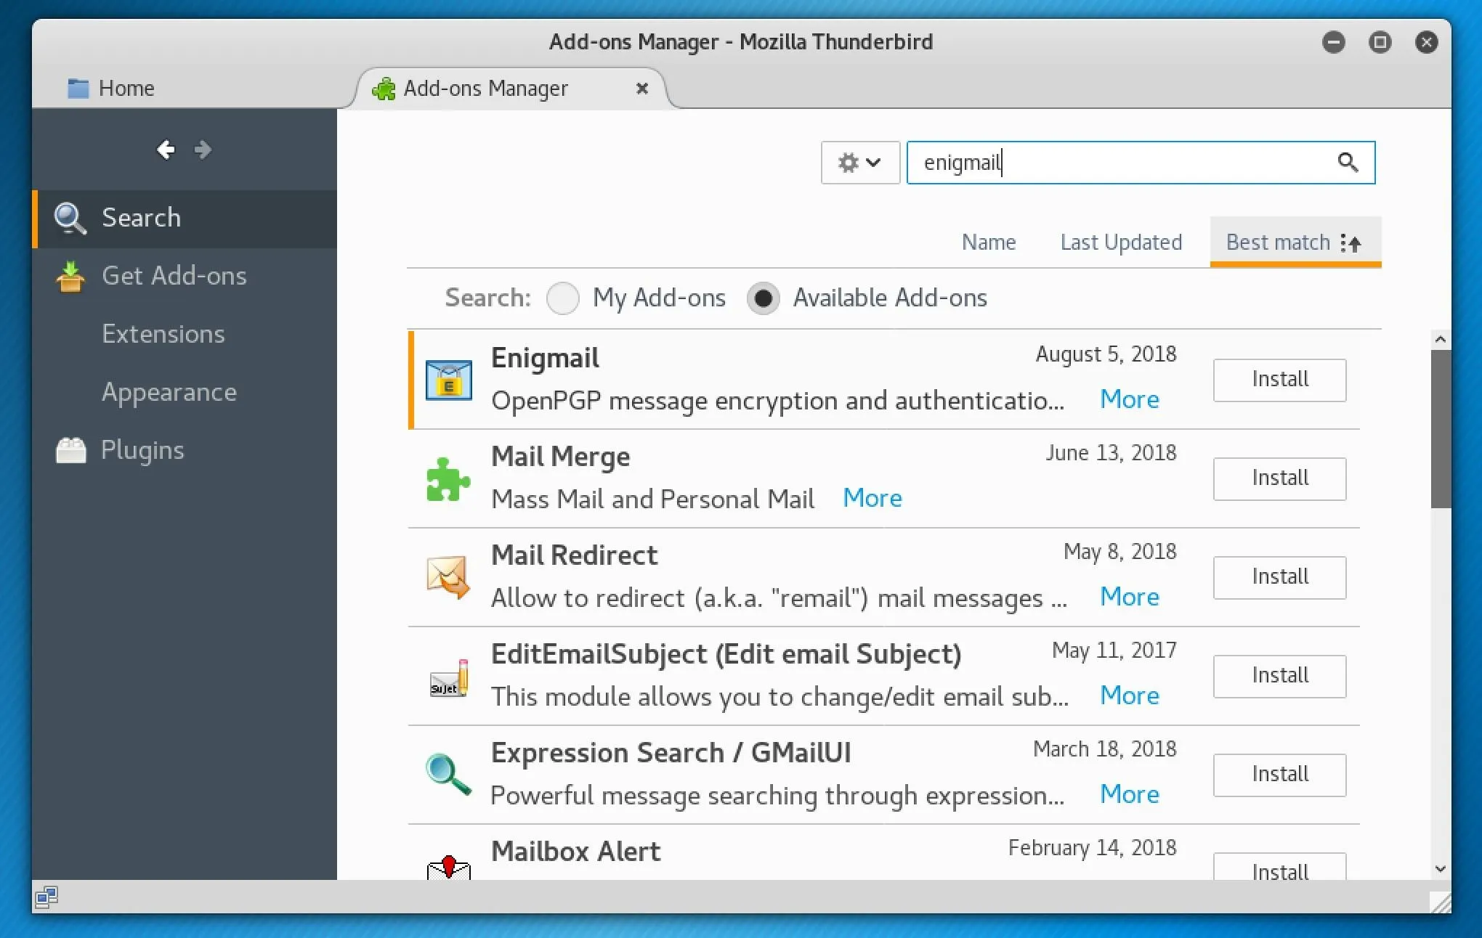
Task: Install Expression Search / GMailUI
Action: [1279, 775]
